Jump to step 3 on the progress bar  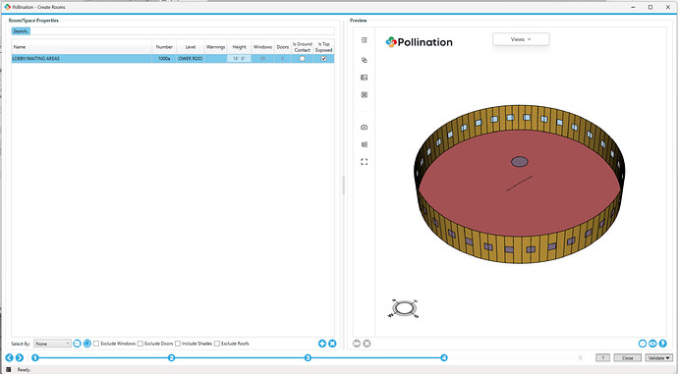coord(308,357)
